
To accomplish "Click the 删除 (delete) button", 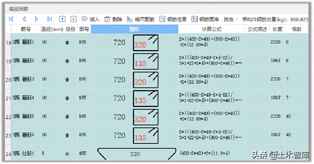I will [113, 19].
